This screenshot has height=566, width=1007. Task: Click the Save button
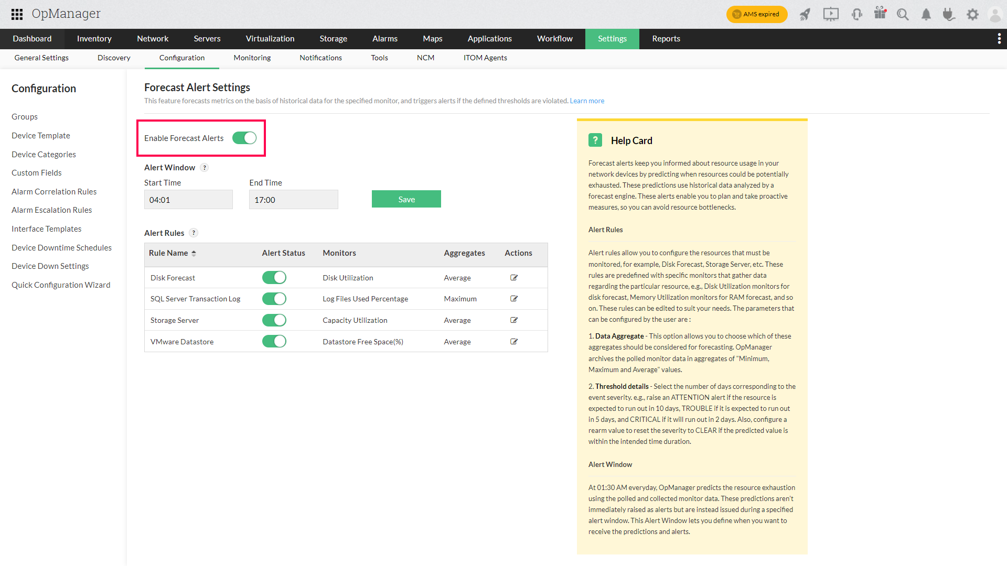[x=406, y=199]
